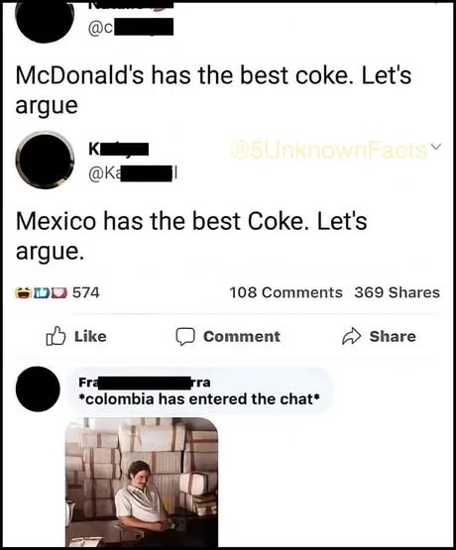View the 574 reactions count

click(86, 292)
